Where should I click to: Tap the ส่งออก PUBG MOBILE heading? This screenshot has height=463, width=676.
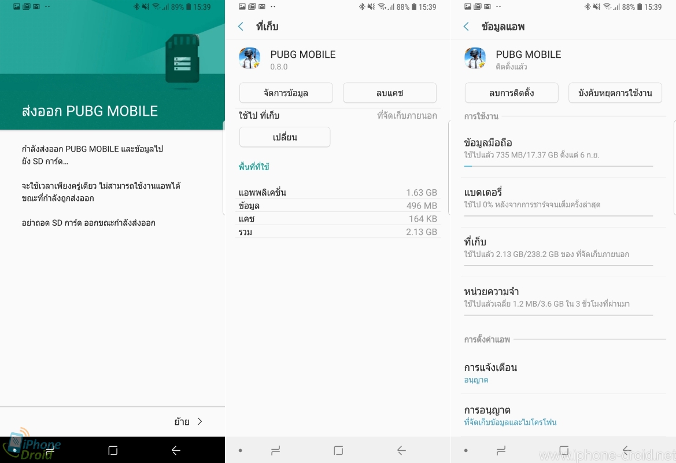click(90, 111)
